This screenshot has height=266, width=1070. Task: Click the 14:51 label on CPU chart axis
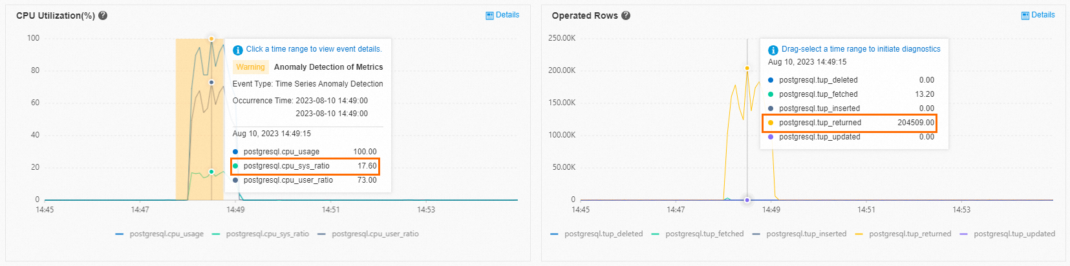point(330,210)
